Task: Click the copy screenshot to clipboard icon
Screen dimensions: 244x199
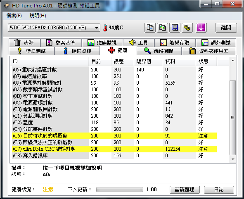Action: 162,28
